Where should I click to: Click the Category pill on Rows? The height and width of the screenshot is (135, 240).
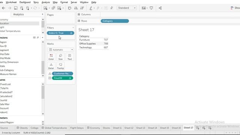pos(115,21)
